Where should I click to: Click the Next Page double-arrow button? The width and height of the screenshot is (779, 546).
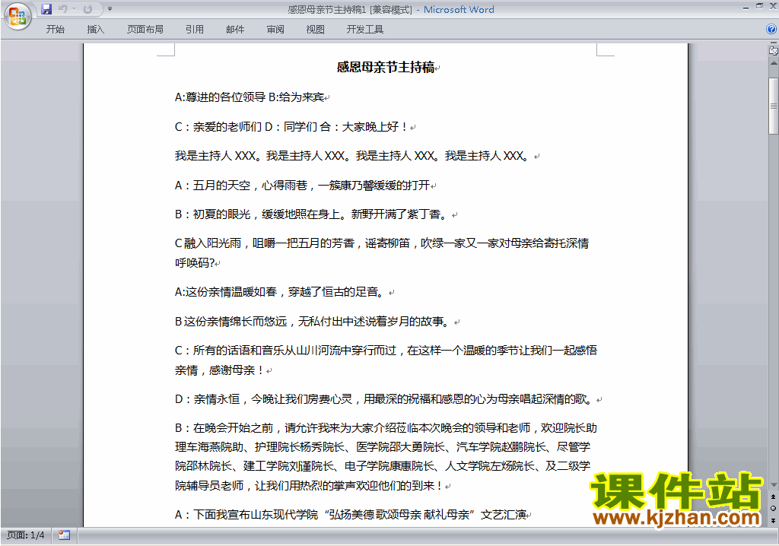coord(773,520)
